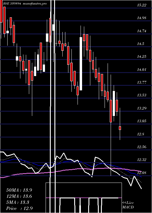Click the white candle between 13.53 and 13.29
This screenshot has height=213, width=152.
pyautogui.click(x=114, y=103)
